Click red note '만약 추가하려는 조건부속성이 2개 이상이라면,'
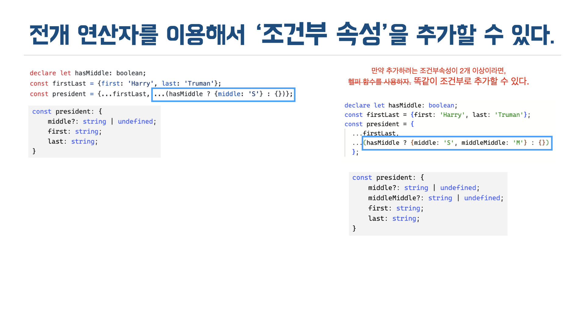The height and width of the screenshot is (329, 585). coord(438,71)
